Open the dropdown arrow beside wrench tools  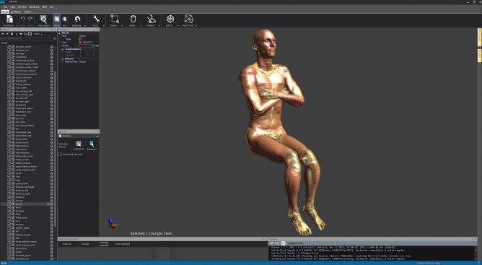103,26
